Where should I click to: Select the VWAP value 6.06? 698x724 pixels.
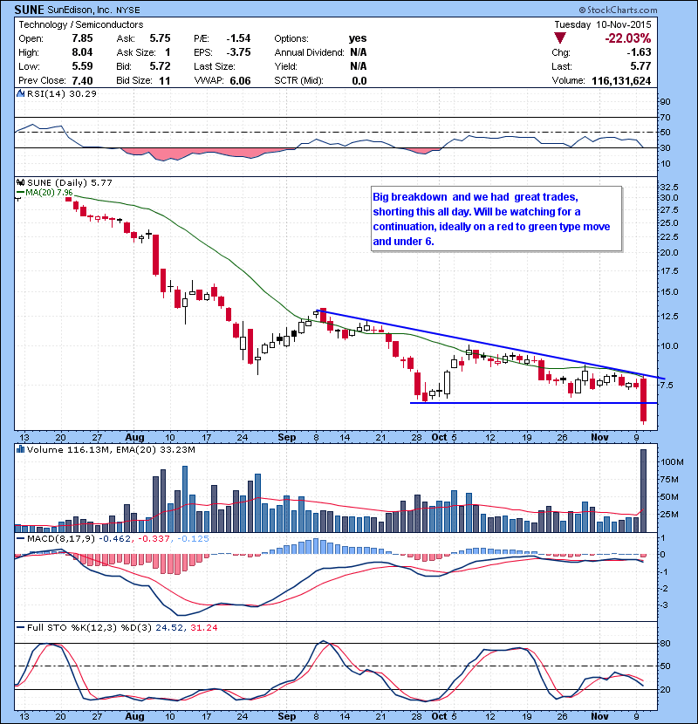(x=240, y=81)
